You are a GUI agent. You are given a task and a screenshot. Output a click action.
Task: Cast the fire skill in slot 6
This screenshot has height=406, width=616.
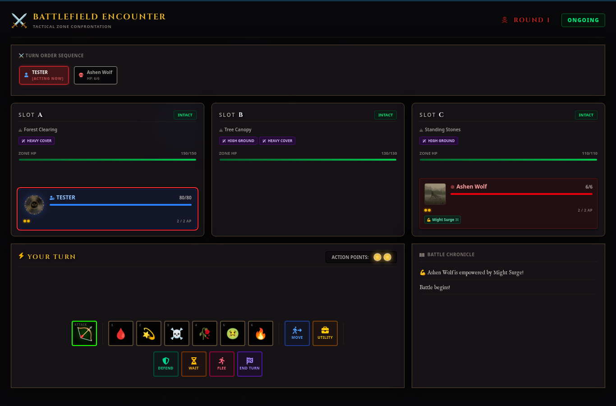(x=261, y=333)
